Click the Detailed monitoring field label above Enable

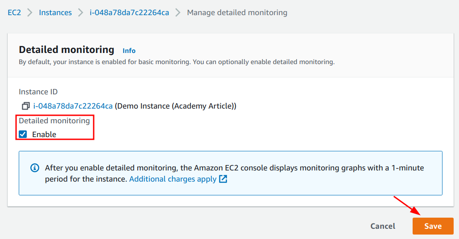pos(54,121)
